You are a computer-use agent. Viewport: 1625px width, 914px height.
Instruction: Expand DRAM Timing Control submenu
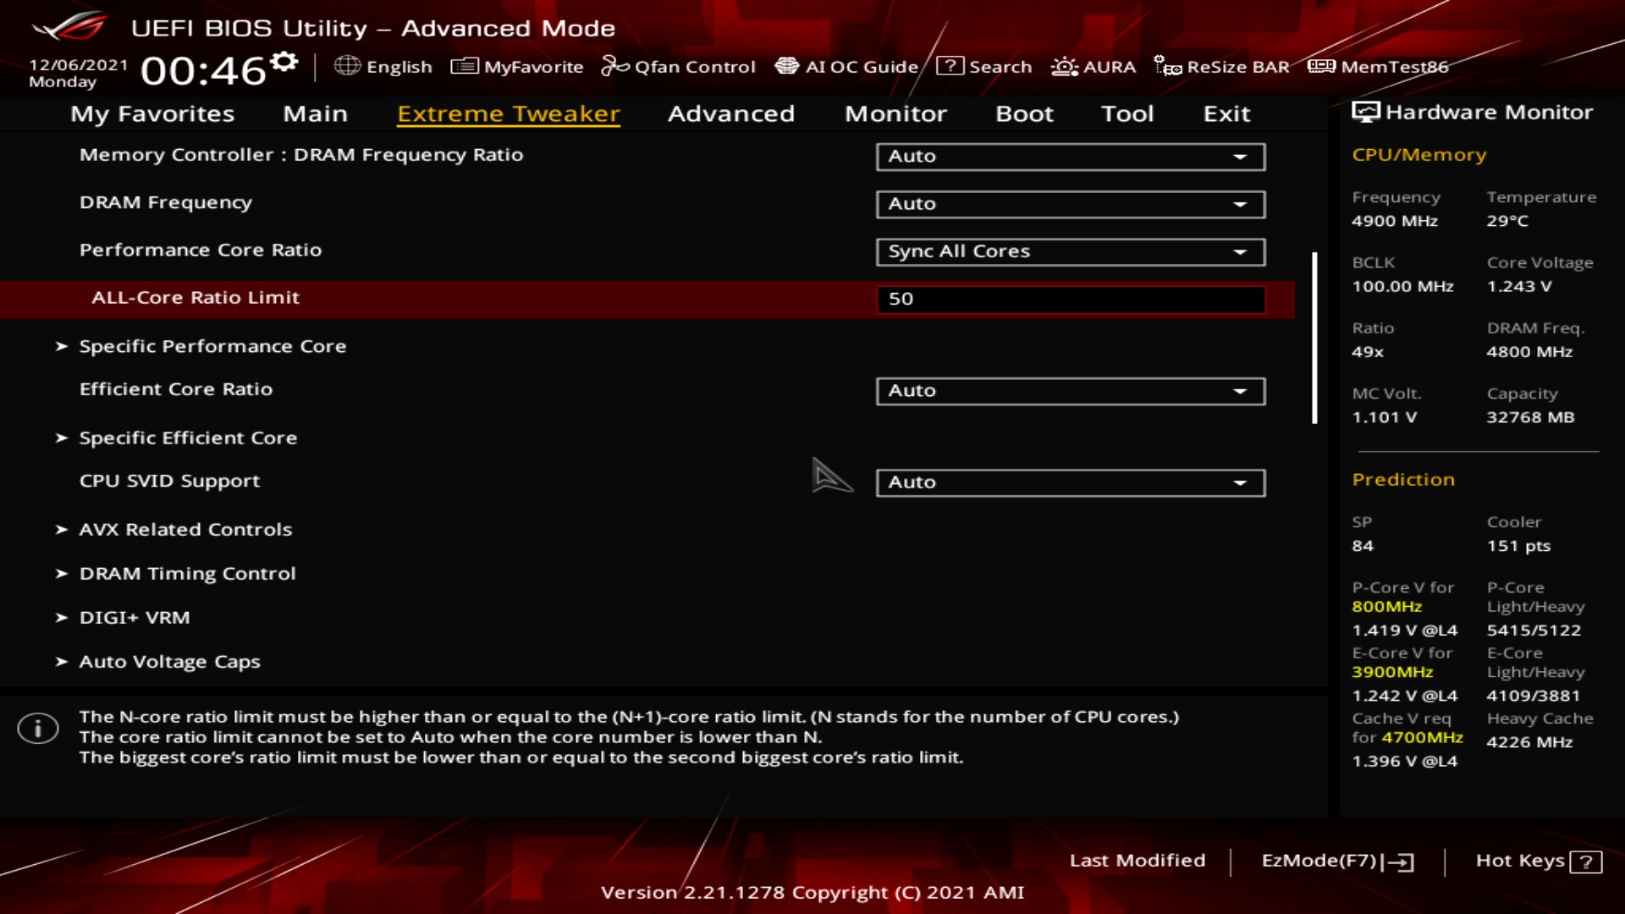[187, 573]
